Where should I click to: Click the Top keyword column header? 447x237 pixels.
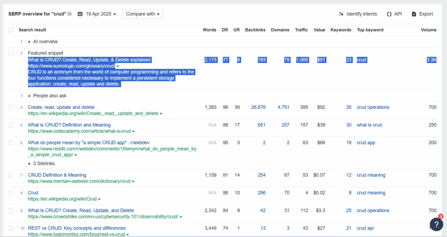(370, 30)
